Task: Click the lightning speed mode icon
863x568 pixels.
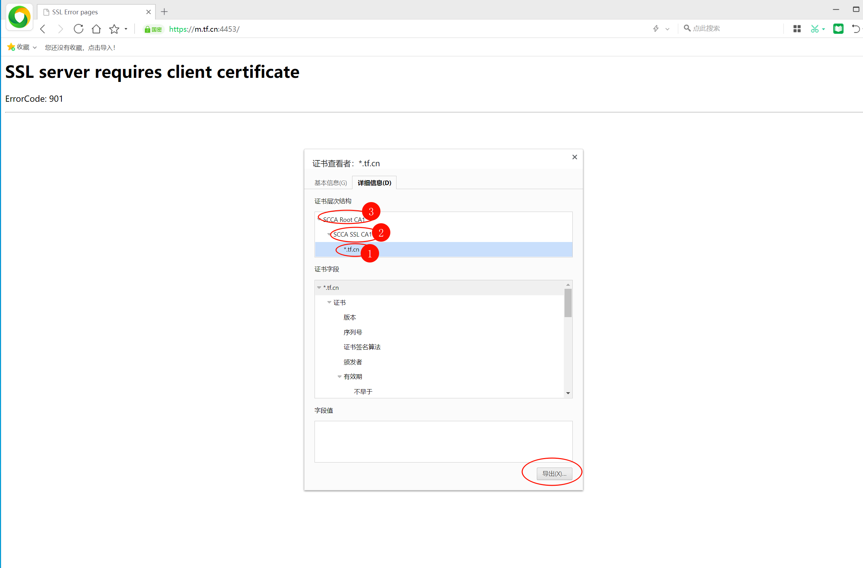Action: pos(656,29)
